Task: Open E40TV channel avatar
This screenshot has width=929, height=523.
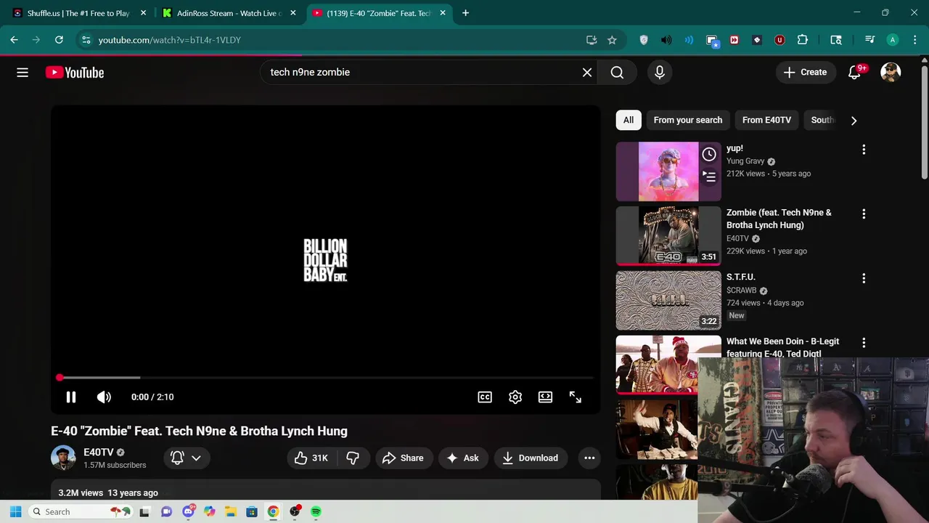Action: [63, 458]
